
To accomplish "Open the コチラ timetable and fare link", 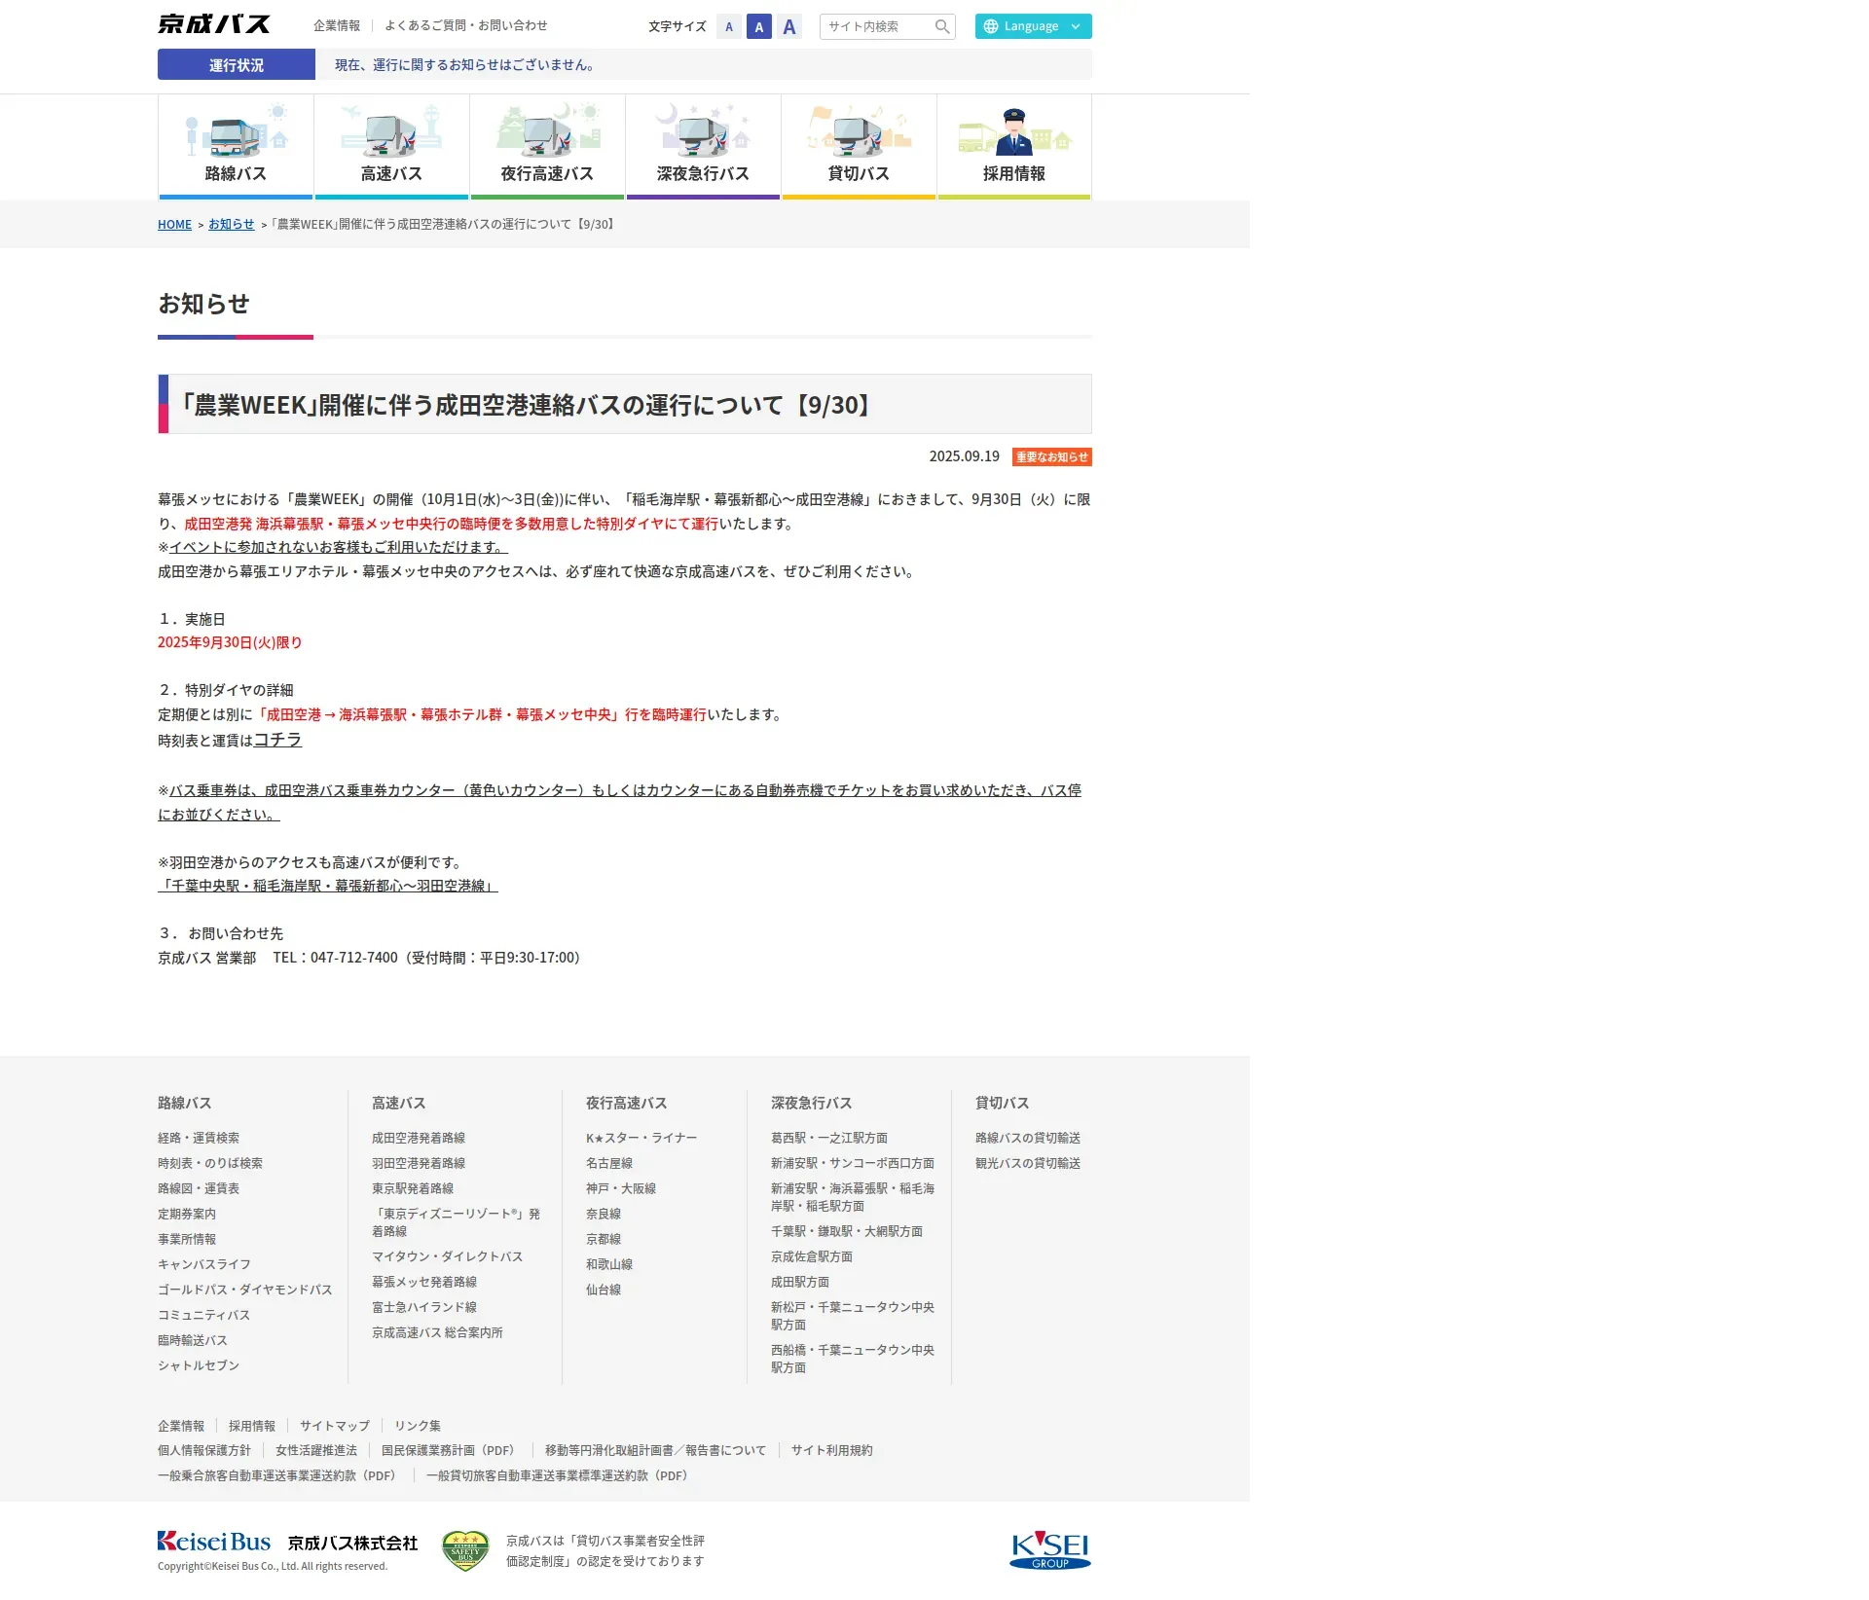I will pyautogui.click(x=277, y=740).
